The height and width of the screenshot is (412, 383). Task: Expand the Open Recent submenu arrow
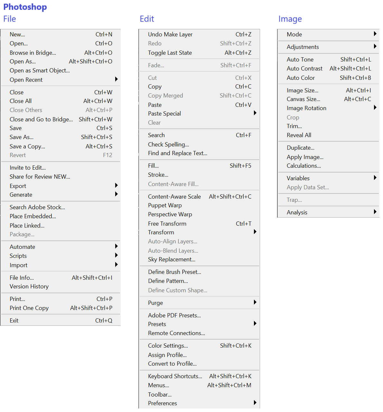point(116,79)
